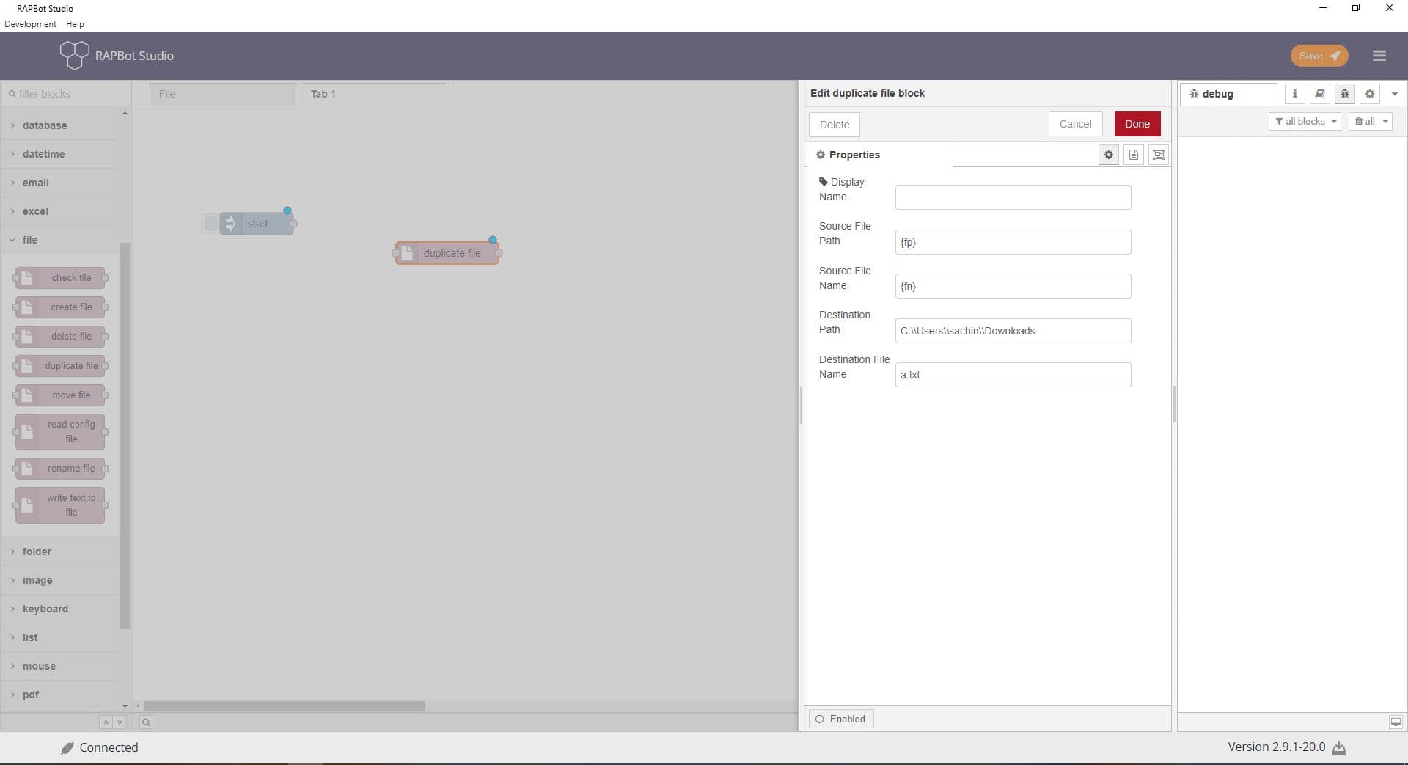Viewport: 1408px width, 765px height.
Task: Expand the mouse category
Action: (x=59, y=666)
